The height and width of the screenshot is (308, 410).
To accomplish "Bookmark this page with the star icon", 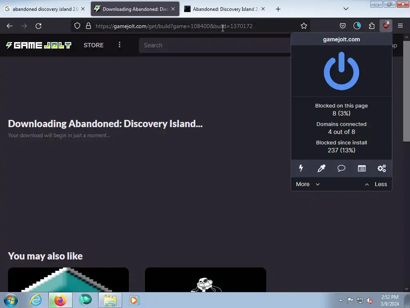I will 303,26.
